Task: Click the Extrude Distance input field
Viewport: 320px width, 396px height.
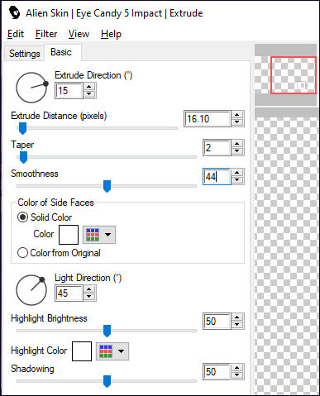Action: [208, 119]
